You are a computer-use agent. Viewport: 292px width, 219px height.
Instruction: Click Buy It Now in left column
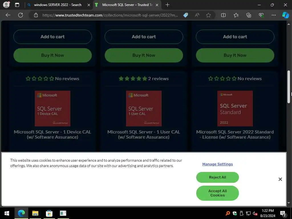tap(52, 55)
